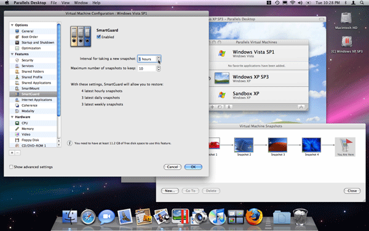Open the Apple menu

click(7, 3)
